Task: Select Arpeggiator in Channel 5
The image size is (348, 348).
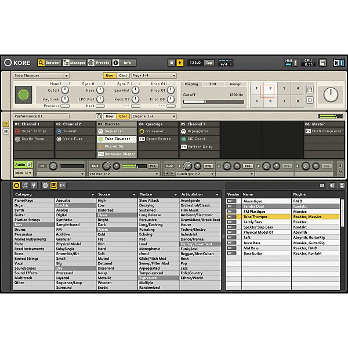Action: 200,132
